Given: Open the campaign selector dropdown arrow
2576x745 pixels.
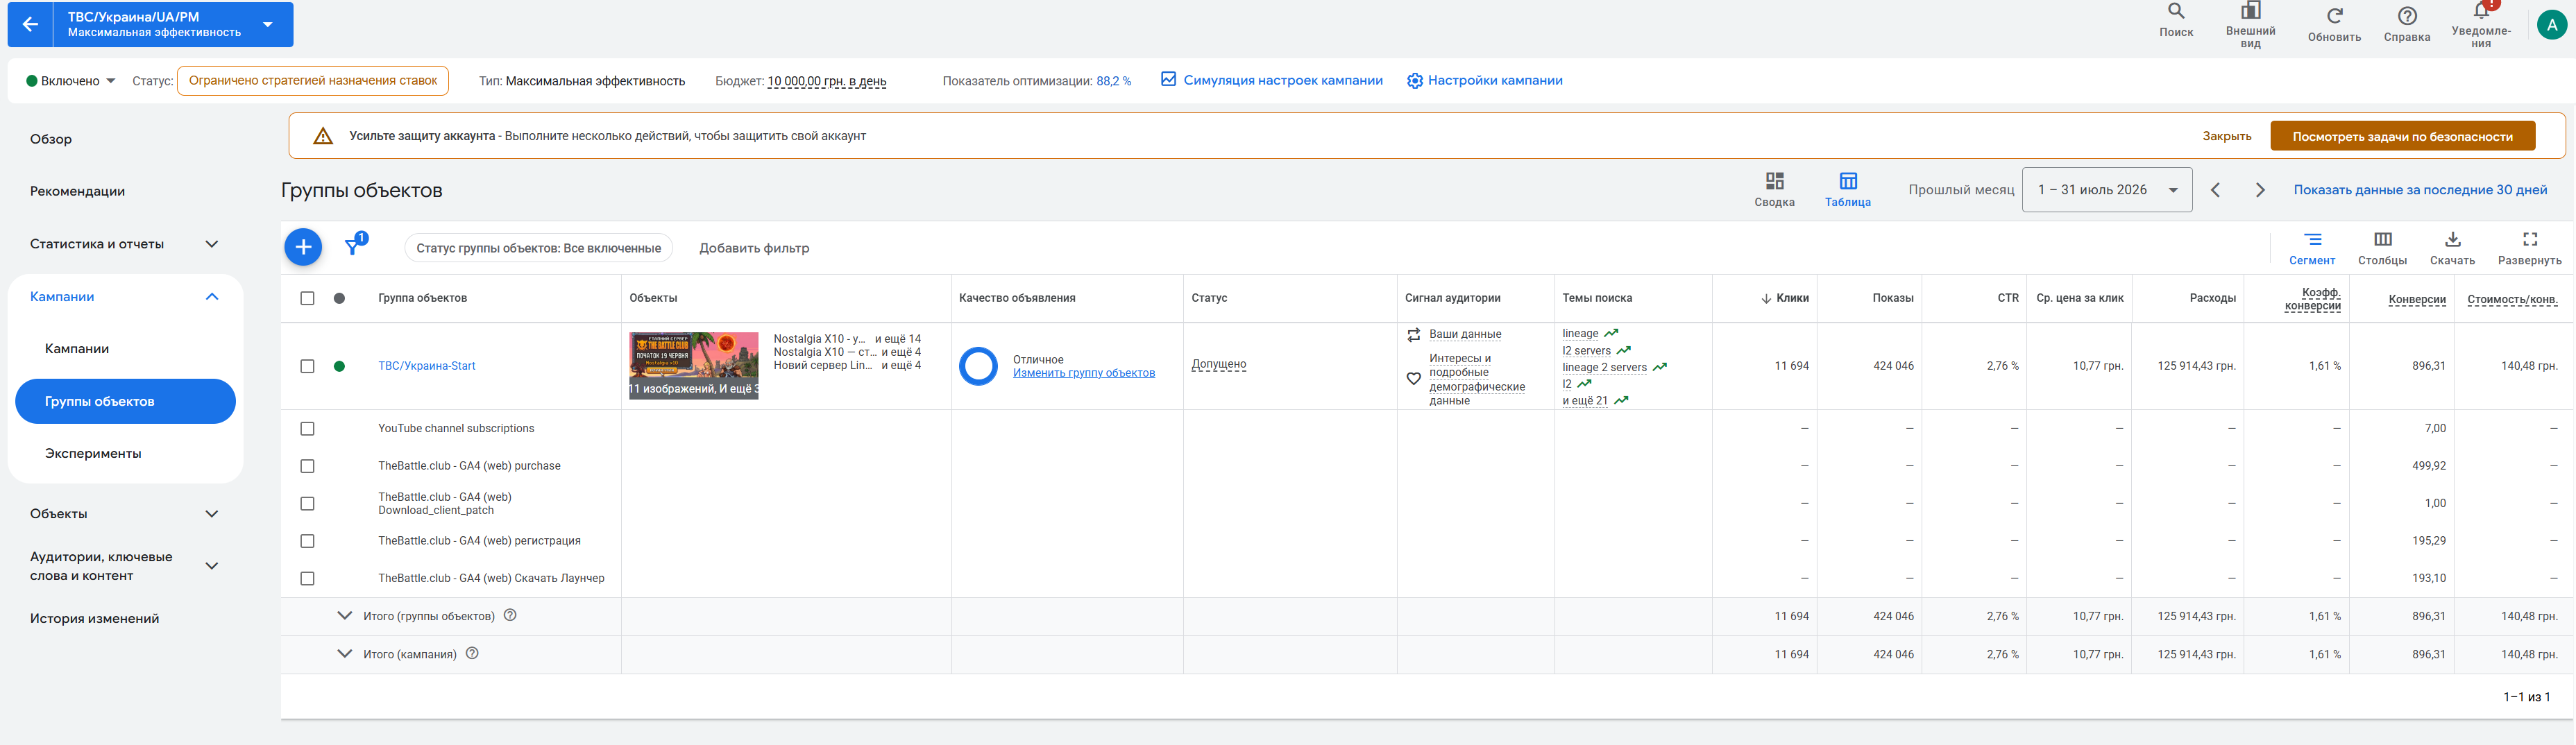Looking at the screenshot, I should click(x=268, y=24).
